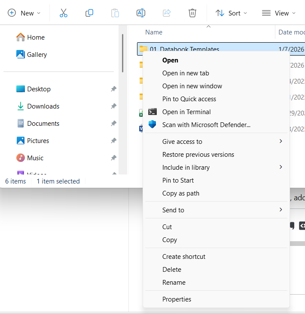The width and height of the screenshot is (305, 314).
Task: Choose Restore previous versions
Action: 198,155
